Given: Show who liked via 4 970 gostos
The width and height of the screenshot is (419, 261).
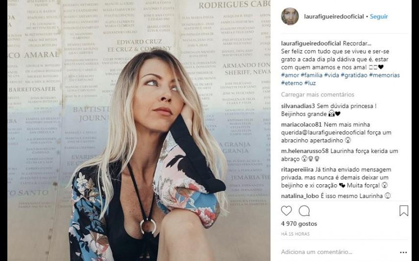Looking at the screenshot, I should 299,224.
